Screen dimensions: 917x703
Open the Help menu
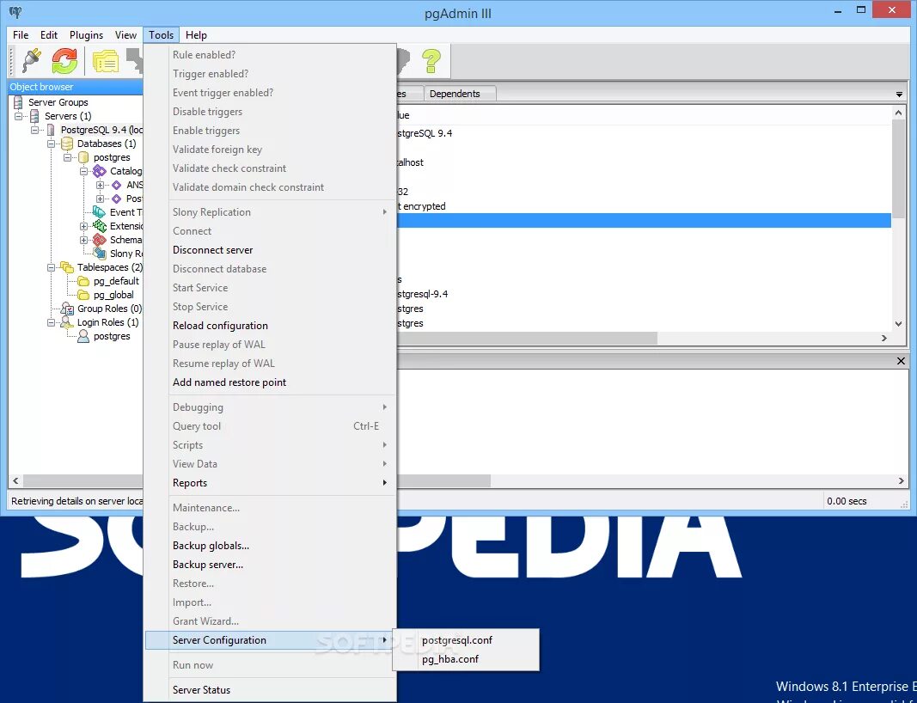click(196, 35)
